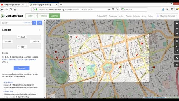Click the sidebar scroll down arrow
Screen dimensions: 179x101
[44, 97]
